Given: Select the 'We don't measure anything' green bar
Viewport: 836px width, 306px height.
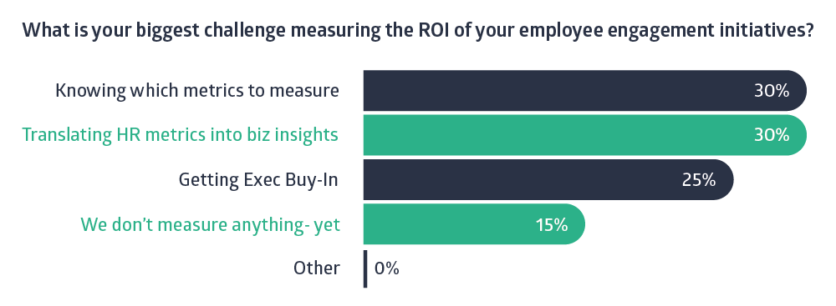Looking at the screenshot, I should click(x=474, y=224).
